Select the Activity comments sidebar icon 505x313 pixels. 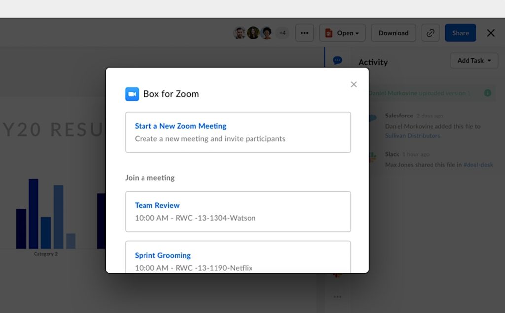click(x=337, y=61)
